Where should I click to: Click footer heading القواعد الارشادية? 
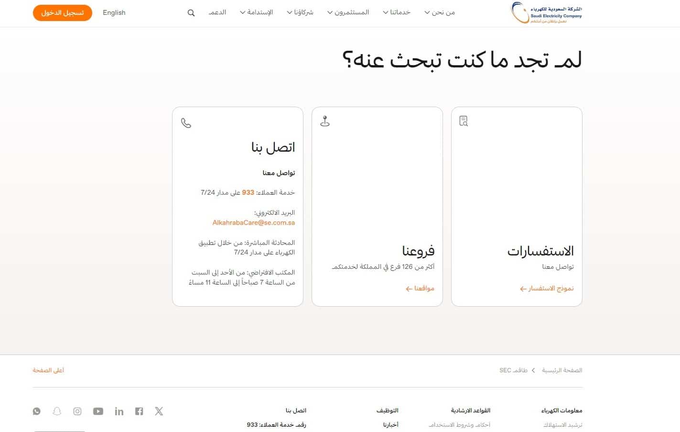[x=471, y=410]
